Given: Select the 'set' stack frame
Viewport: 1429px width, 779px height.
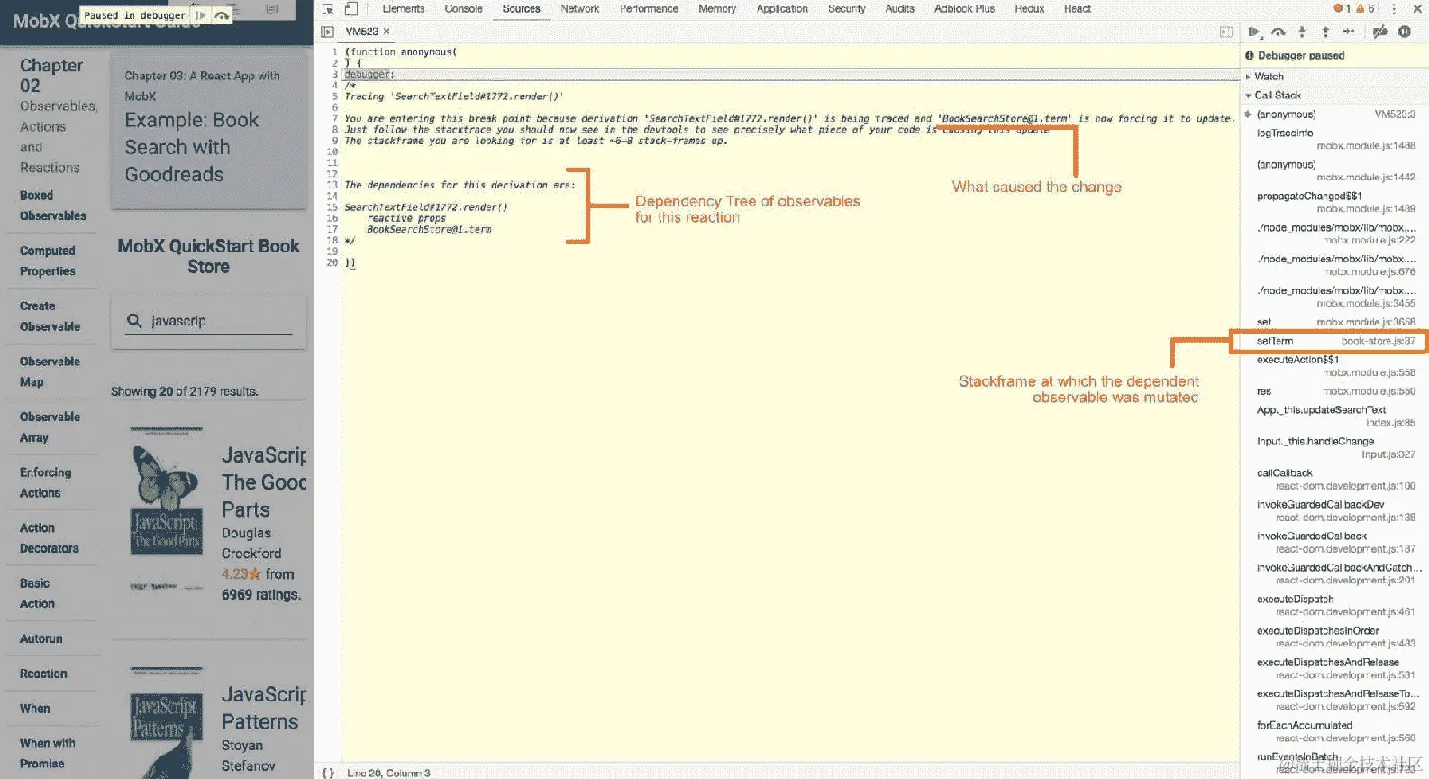Looking at the screenshot, I should pos(1332,322).
